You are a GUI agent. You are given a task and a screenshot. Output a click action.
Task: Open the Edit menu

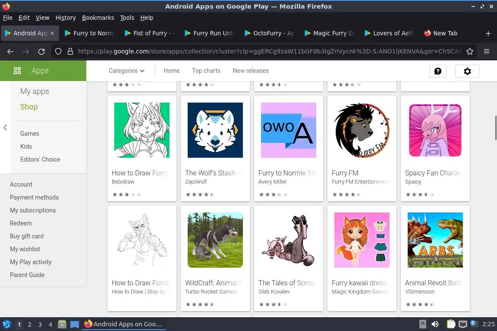click(24, 18)
